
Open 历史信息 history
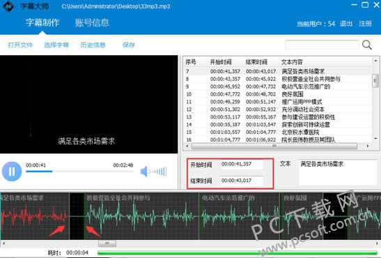pyautogui.click(x=93, y=45)
